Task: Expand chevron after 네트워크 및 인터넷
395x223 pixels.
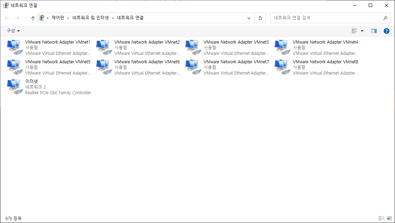Action: (113, 18)
